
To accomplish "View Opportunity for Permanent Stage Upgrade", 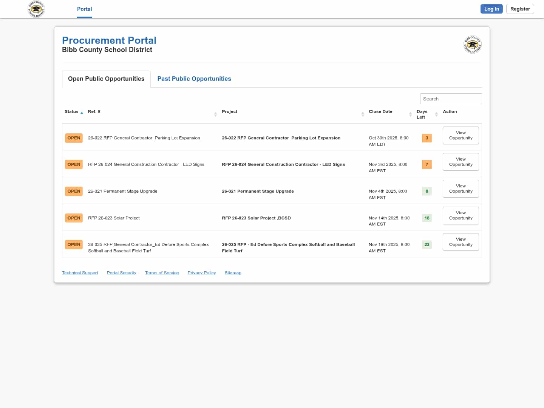I will click(x=461, y=189).
